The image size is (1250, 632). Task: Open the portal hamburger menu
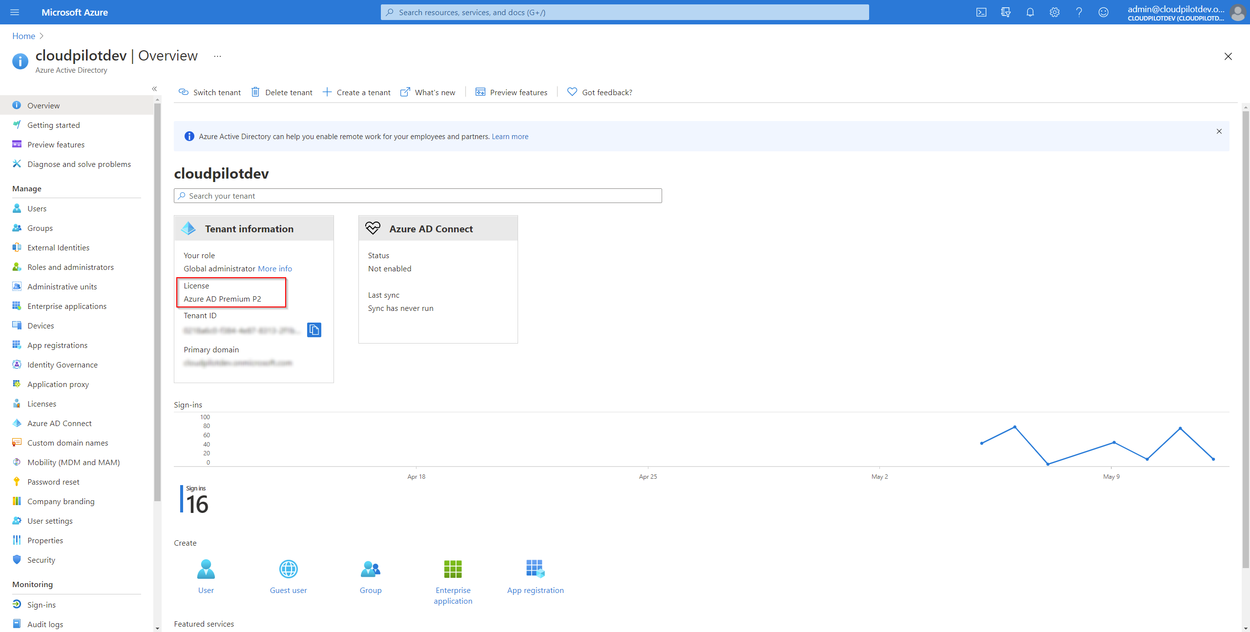(15, 12)
